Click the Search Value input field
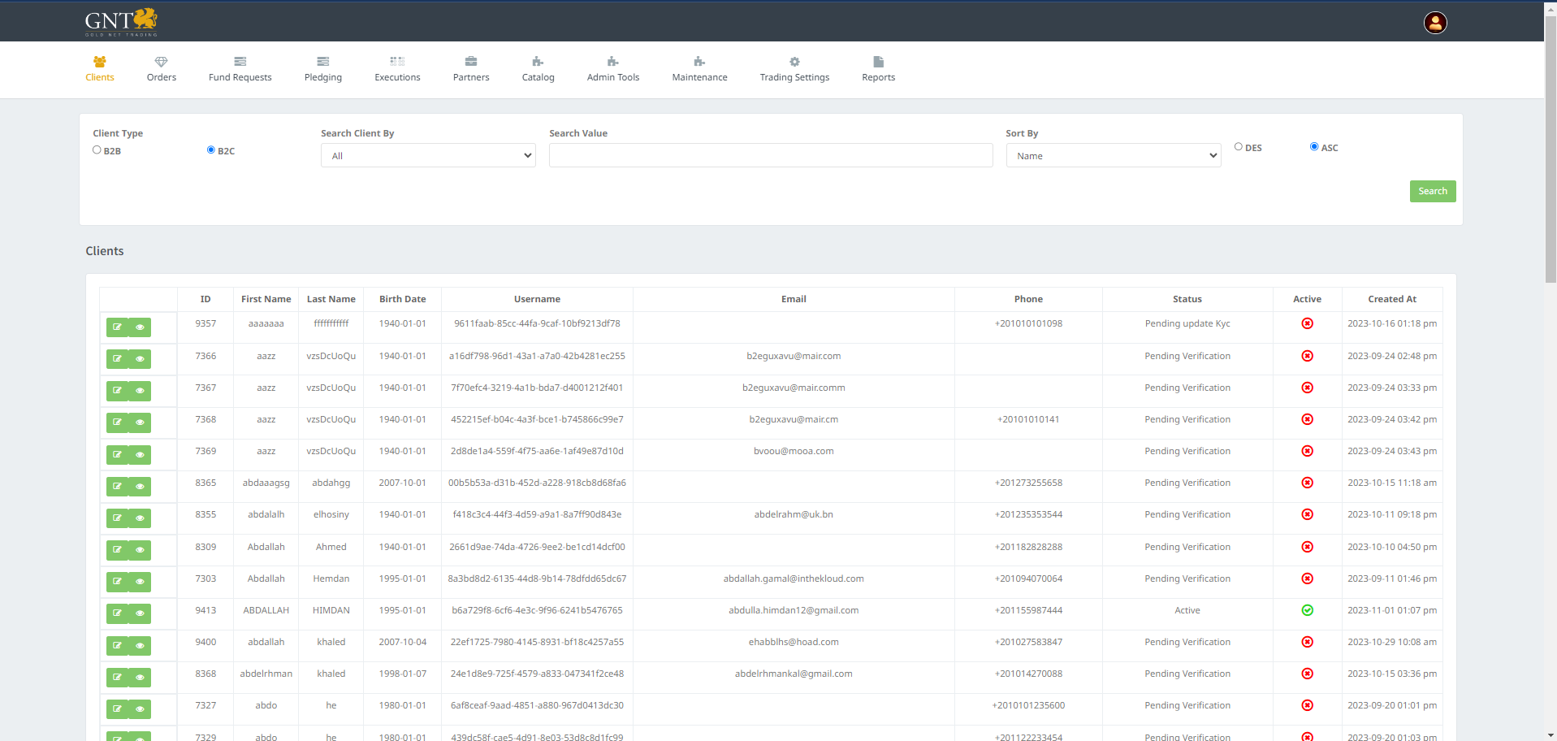 pos(770,156)
